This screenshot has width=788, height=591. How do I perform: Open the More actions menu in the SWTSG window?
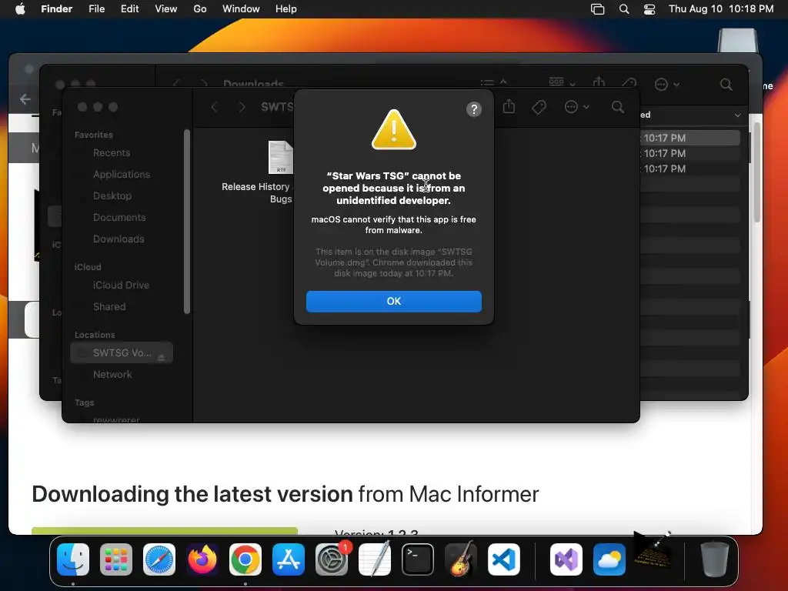576,106
